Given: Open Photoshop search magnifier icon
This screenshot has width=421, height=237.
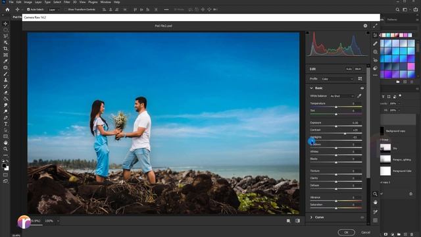Looking at the screenshot, I should coord(397,10).
